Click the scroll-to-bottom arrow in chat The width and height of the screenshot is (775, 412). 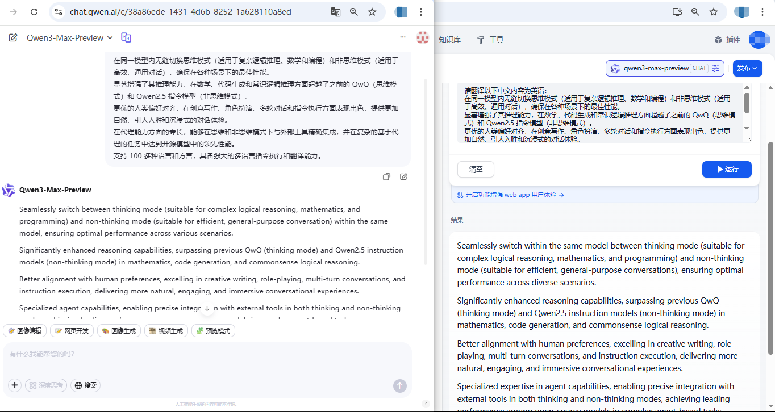[207, 308]
